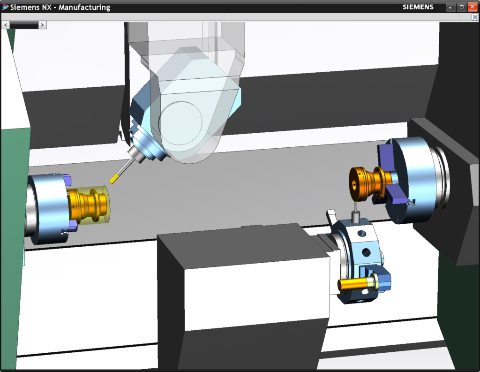Click the right arrow of the simulation scrubber

tap(42, 24)
